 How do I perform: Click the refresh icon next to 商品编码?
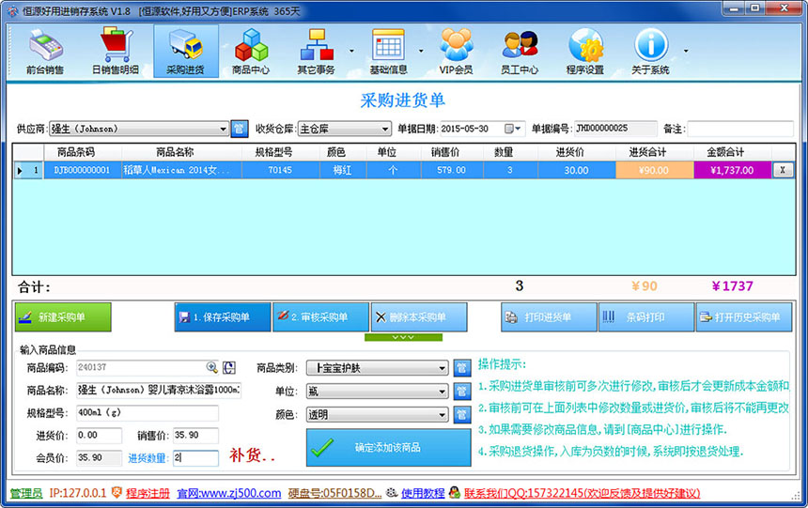(230, 367)
